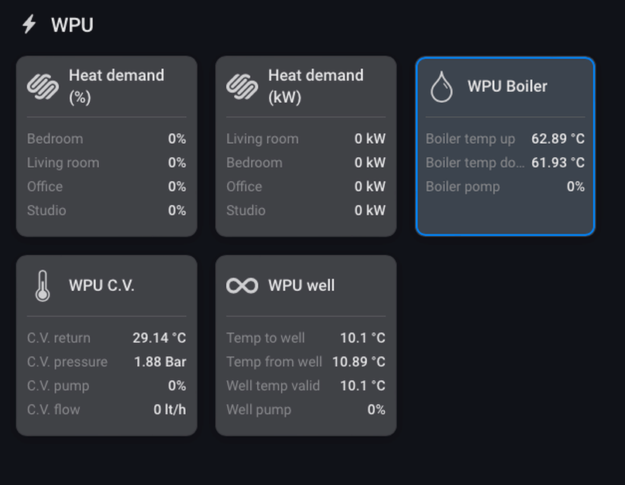Image resolution: width=625 pixels, height=485 pixels.
Task: Open Temp to well details
Action: tap(306, 338)
